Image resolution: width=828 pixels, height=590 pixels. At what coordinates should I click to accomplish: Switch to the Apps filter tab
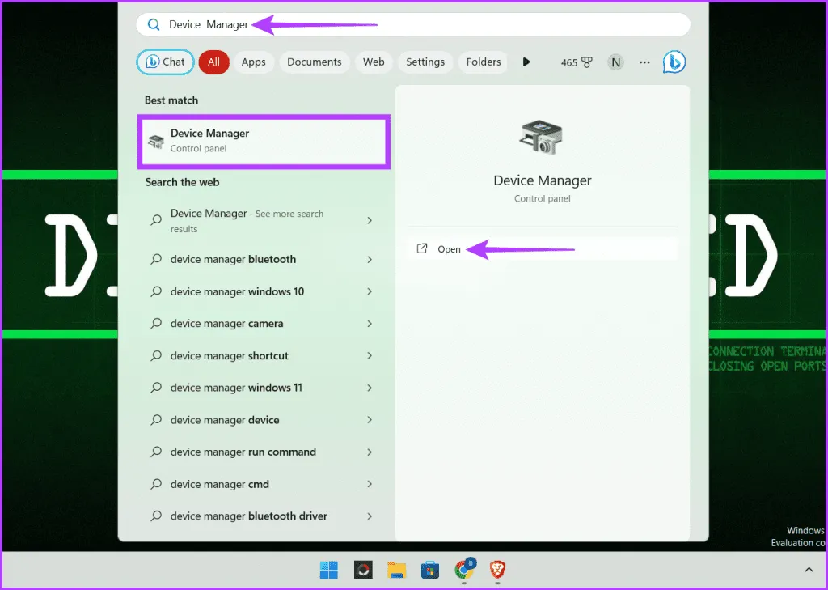(253, 62)
